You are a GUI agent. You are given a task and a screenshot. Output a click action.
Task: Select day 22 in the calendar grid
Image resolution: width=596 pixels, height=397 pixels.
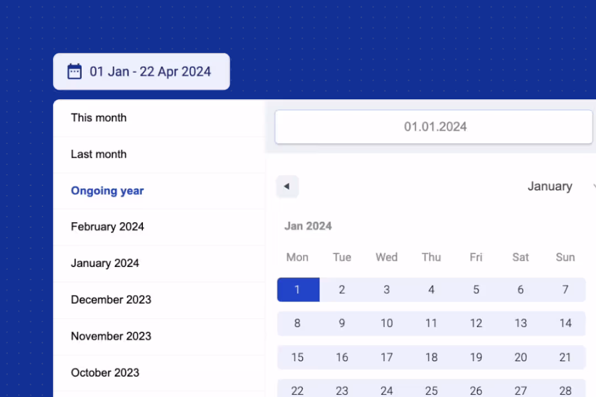[297, 390]
